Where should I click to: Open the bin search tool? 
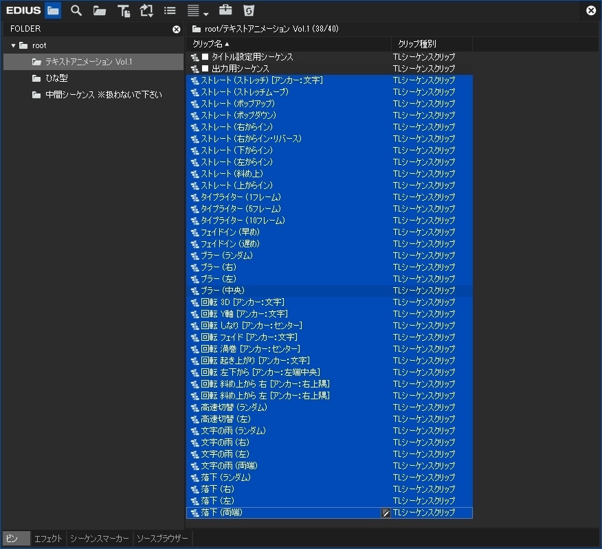coord(76,10)
